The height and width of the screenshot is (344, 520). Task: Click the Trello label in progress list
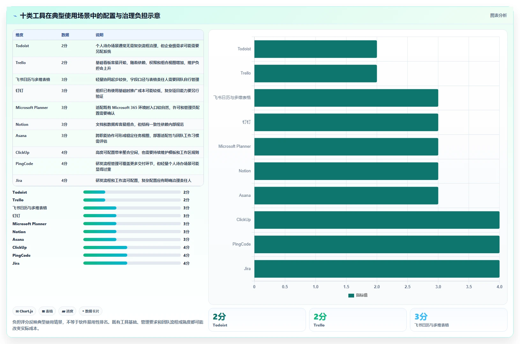18,200
